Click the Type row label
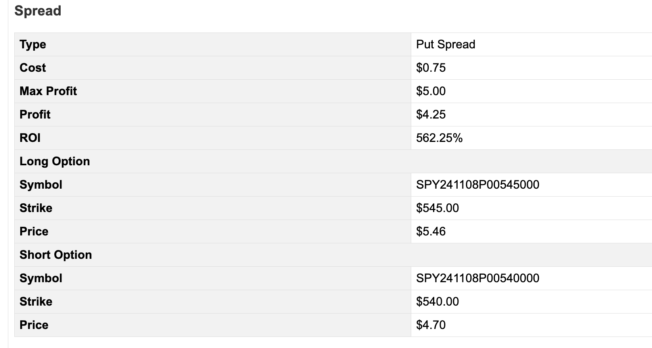 coord(33,44)
